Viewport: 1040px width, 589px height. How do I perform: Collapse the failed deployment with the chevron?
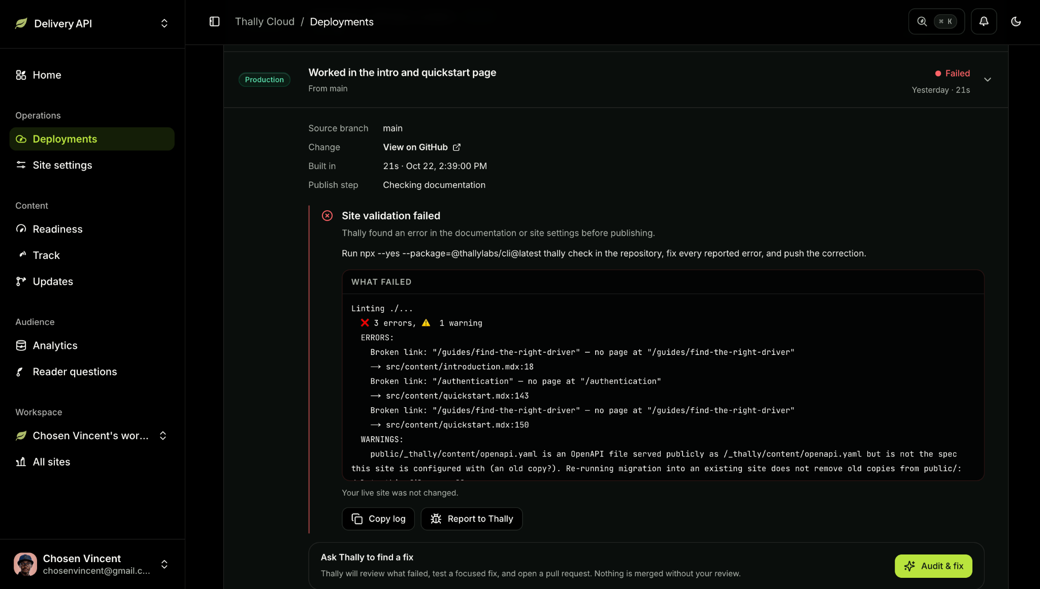(987, 80)
